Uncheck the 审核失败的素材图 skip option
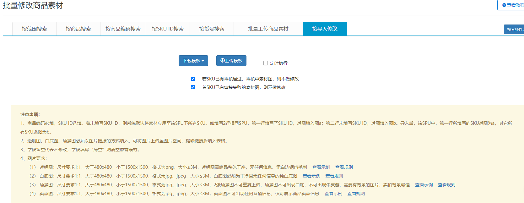 193,87
